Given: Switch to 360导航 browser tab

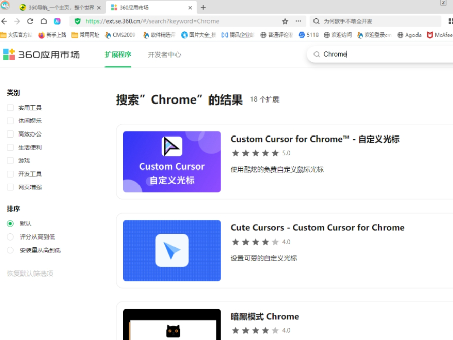Looking at the screenshot, I should 61,8.
